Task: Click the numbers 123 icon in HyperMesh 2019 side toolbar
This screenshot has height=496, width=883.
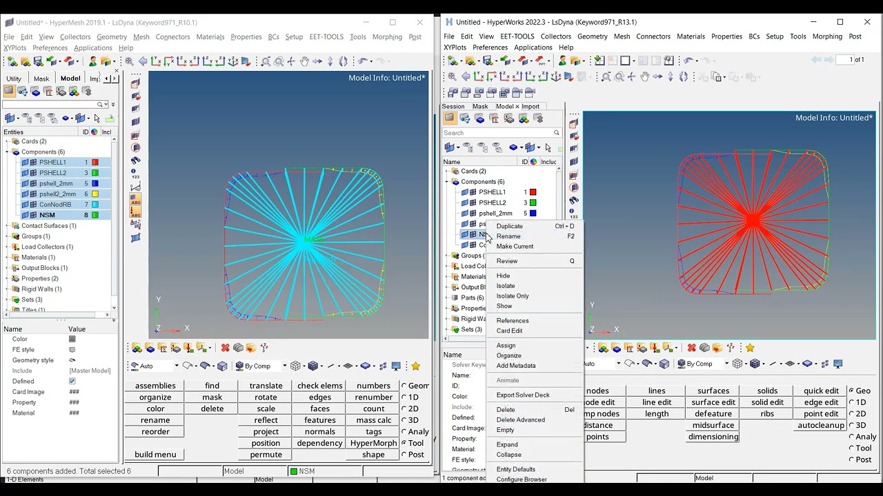Action: point(135,174)
